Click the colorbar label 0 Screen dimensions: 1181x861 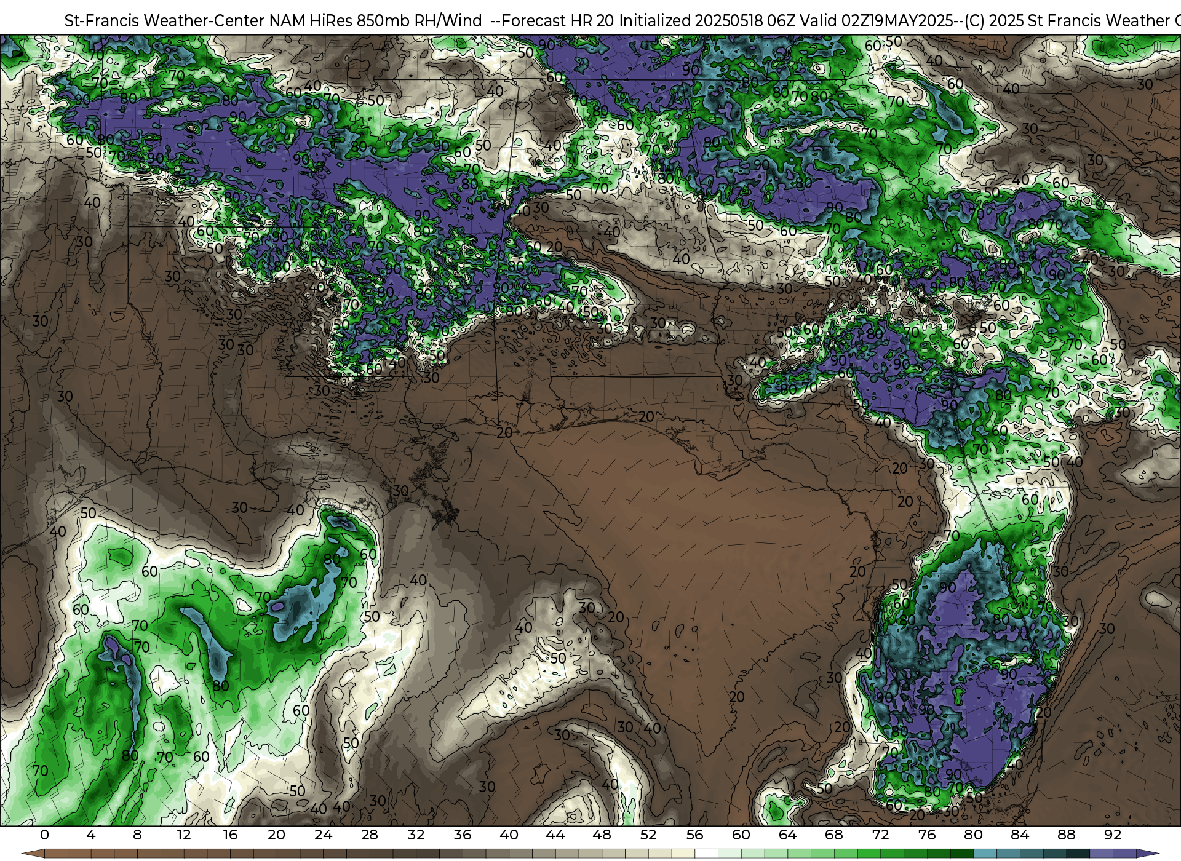coord(44,835)
